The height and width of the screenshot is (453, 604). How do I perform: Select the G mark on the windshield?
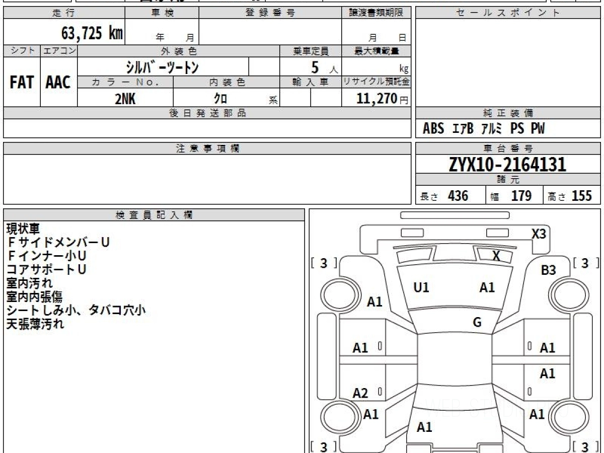(477, 322)
